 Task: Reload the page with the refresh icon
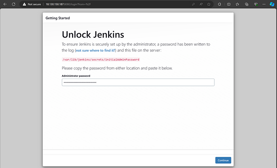[x=13, y=4]
